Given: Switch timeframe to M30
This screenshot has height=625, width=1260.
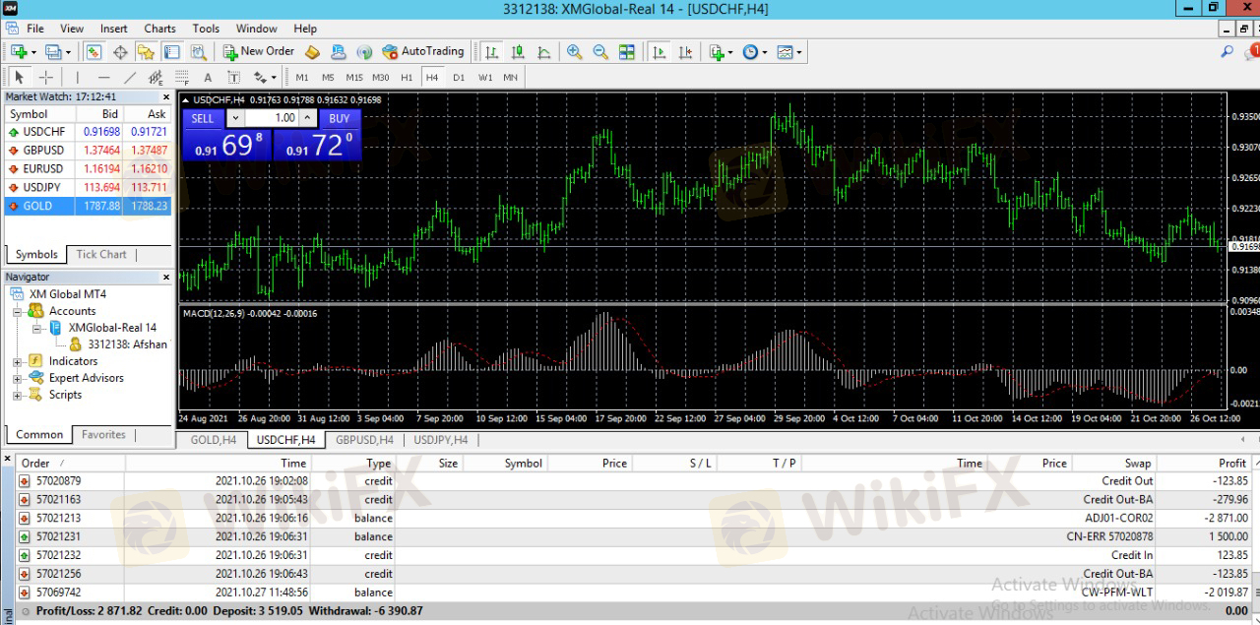Looking at the screenshot, I should (x=381, y=77).
